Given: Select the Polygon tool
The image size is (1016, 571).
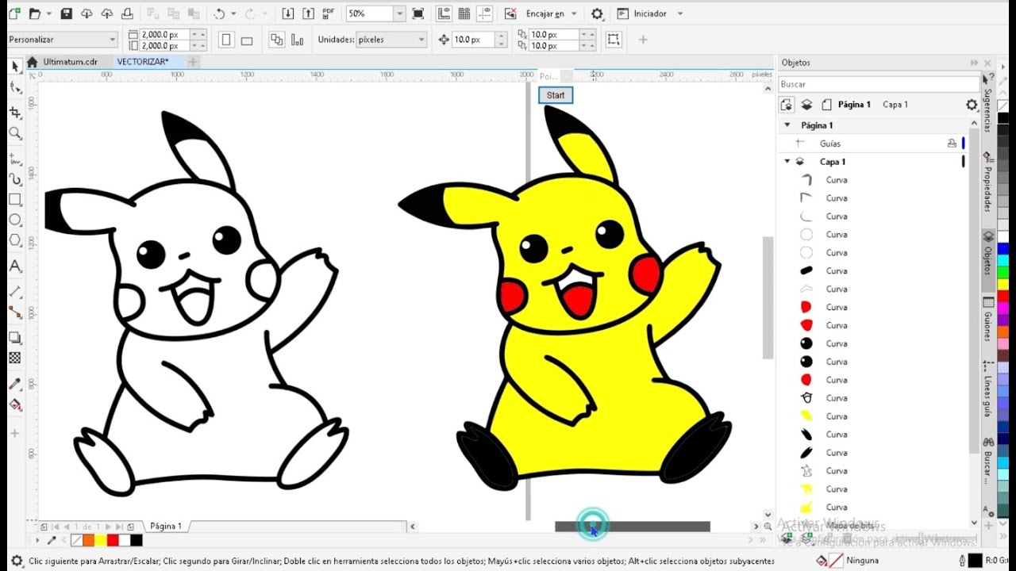Looking at the screenshot, I should [x=15, y=240].
